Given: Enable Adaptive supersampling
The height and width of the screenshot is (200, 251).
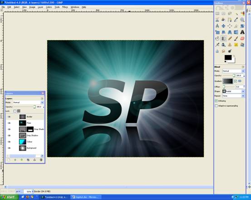Looking at the screenshot, I should (216, 106).
